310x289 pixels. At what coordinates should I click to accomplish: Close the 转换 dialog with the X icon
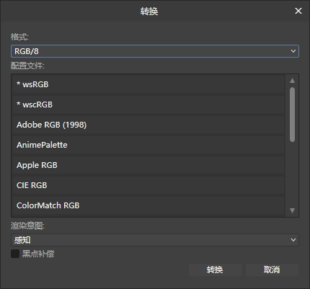pyautogui.click(x=298, y=11)
